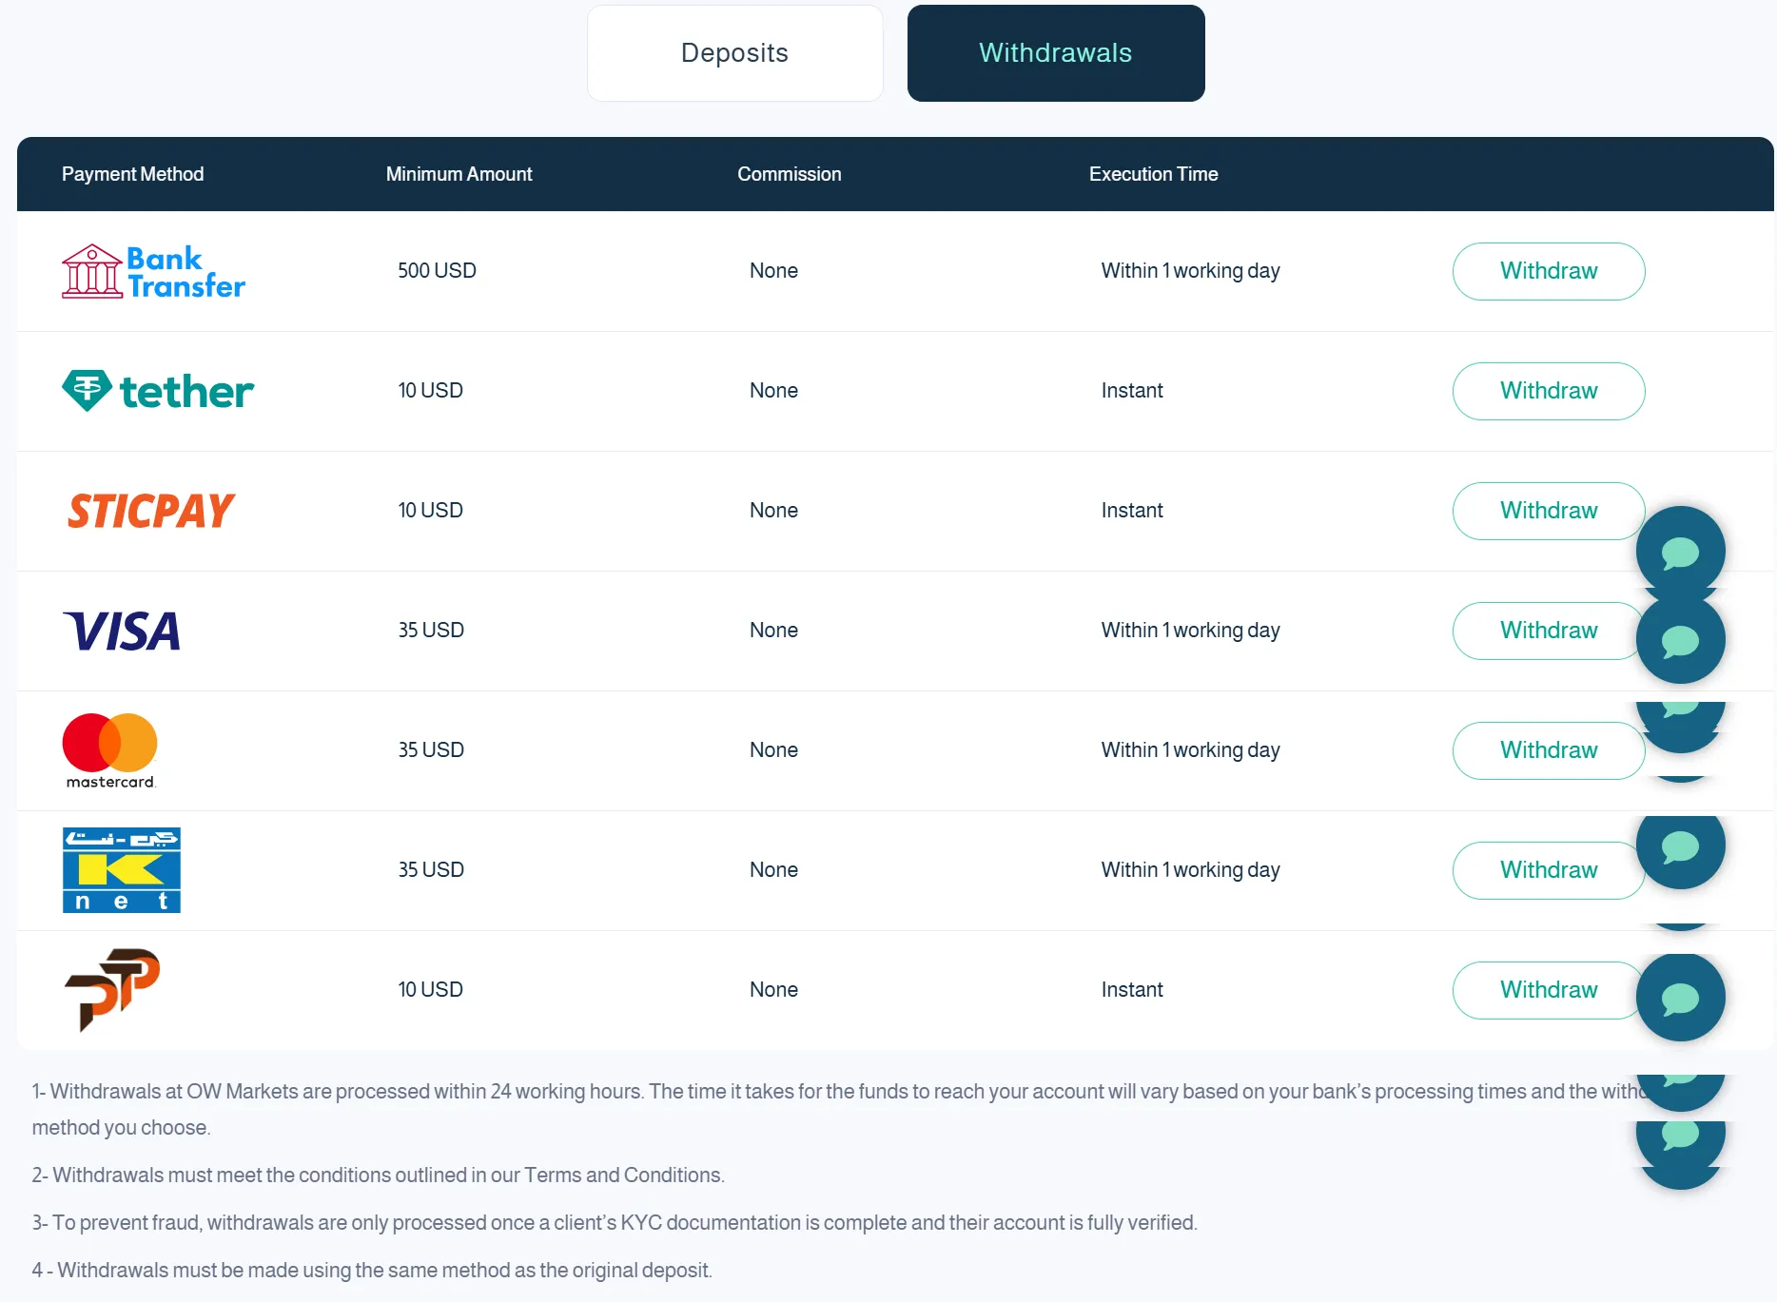Open the chat bubble beside STICPAY row
This screenshot has height=1302, width=1777.
click(x=1680, y=551)
